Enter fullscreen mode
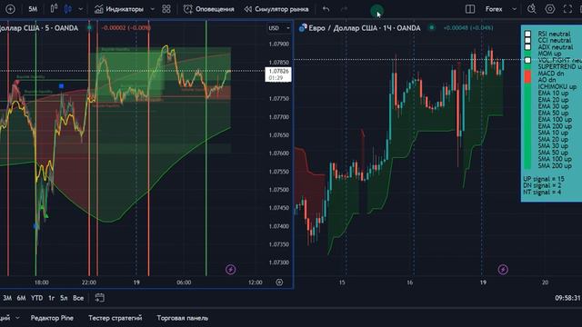 click(567, 9)
